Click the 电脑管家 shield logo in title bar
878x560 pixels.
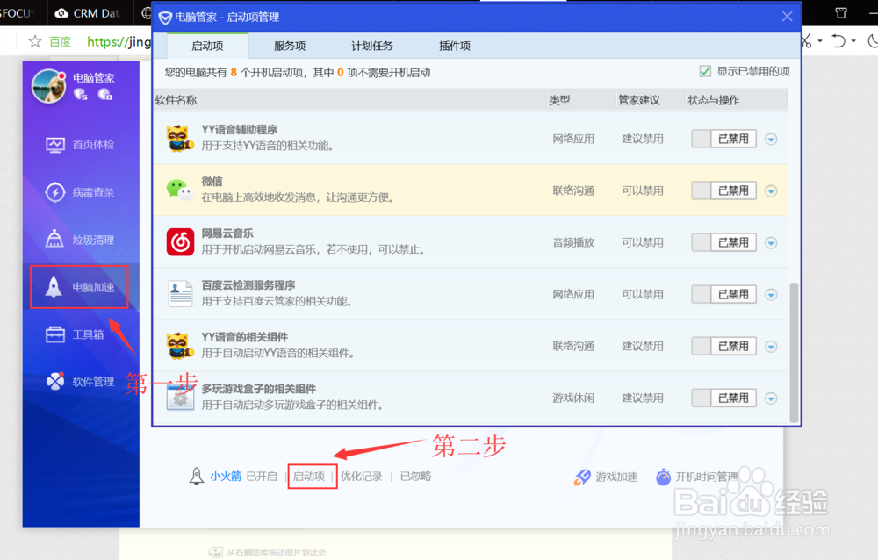click(165, 18)
